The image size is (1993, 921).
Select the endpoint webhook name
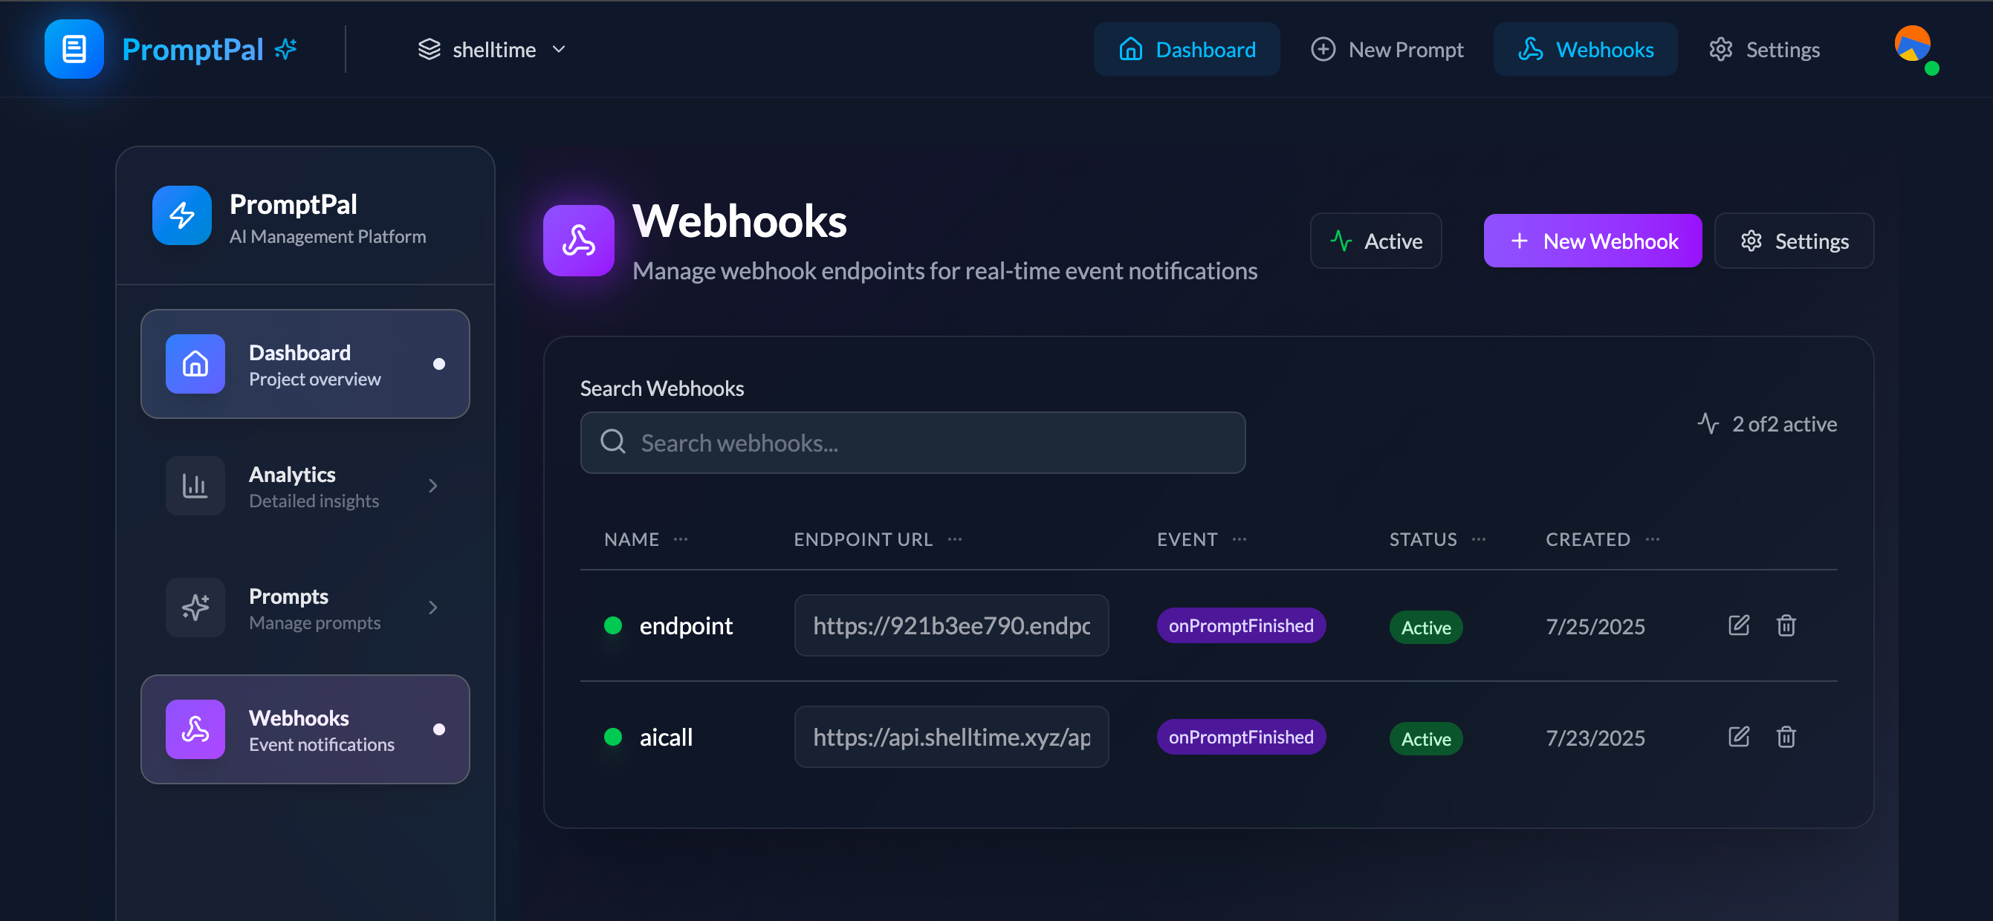click(x=685, y=625)
